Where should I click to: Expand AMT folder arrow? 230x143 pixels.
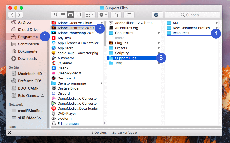(x=217, y=23)
